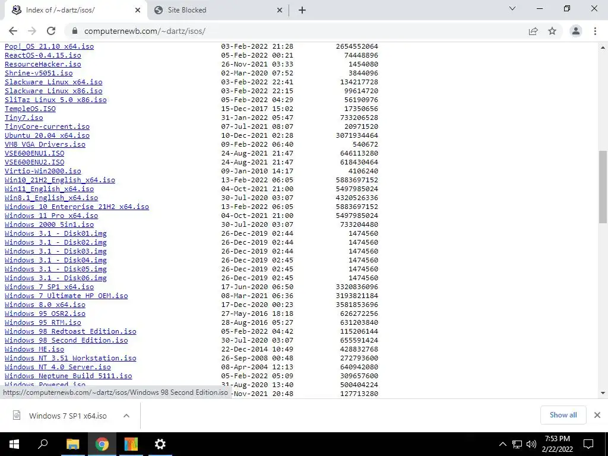Go back to the previous page
This screenshot has height=456, width=608.
coord(13,31)
